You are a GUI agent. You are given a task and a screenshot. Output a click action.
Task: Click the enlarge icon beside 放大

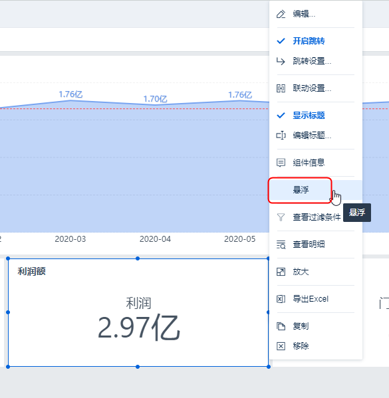[281, 272]
